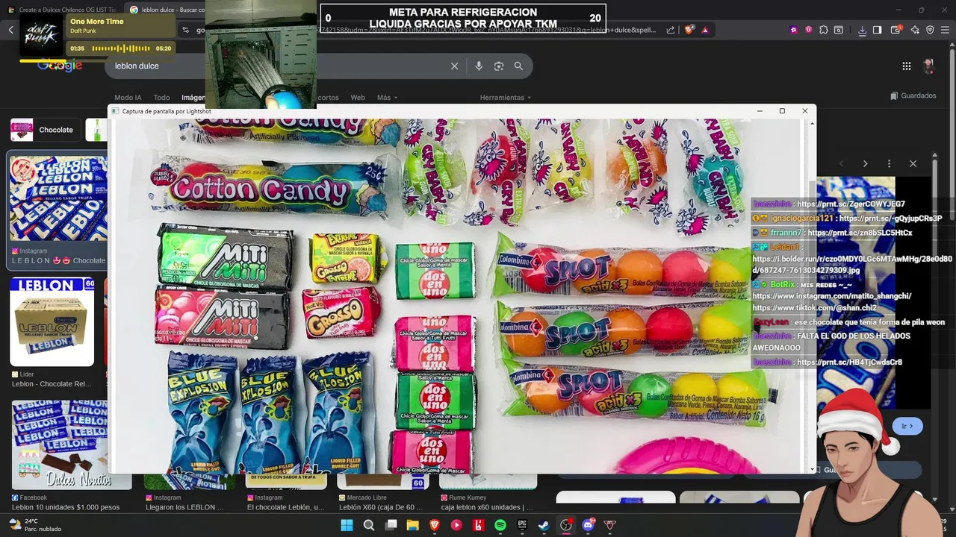Start a voice search with the microphone
Image resolution: width=956 pixels, height=537 pixels.
(479, 66)
